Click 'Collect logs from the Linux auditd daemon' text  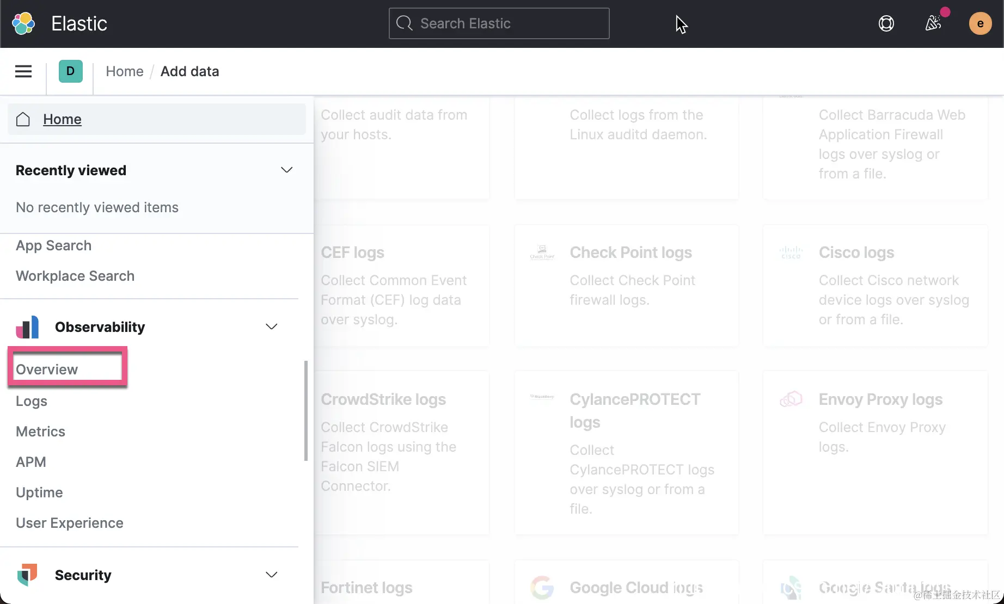pyautogui.click(x=638, y=125)
